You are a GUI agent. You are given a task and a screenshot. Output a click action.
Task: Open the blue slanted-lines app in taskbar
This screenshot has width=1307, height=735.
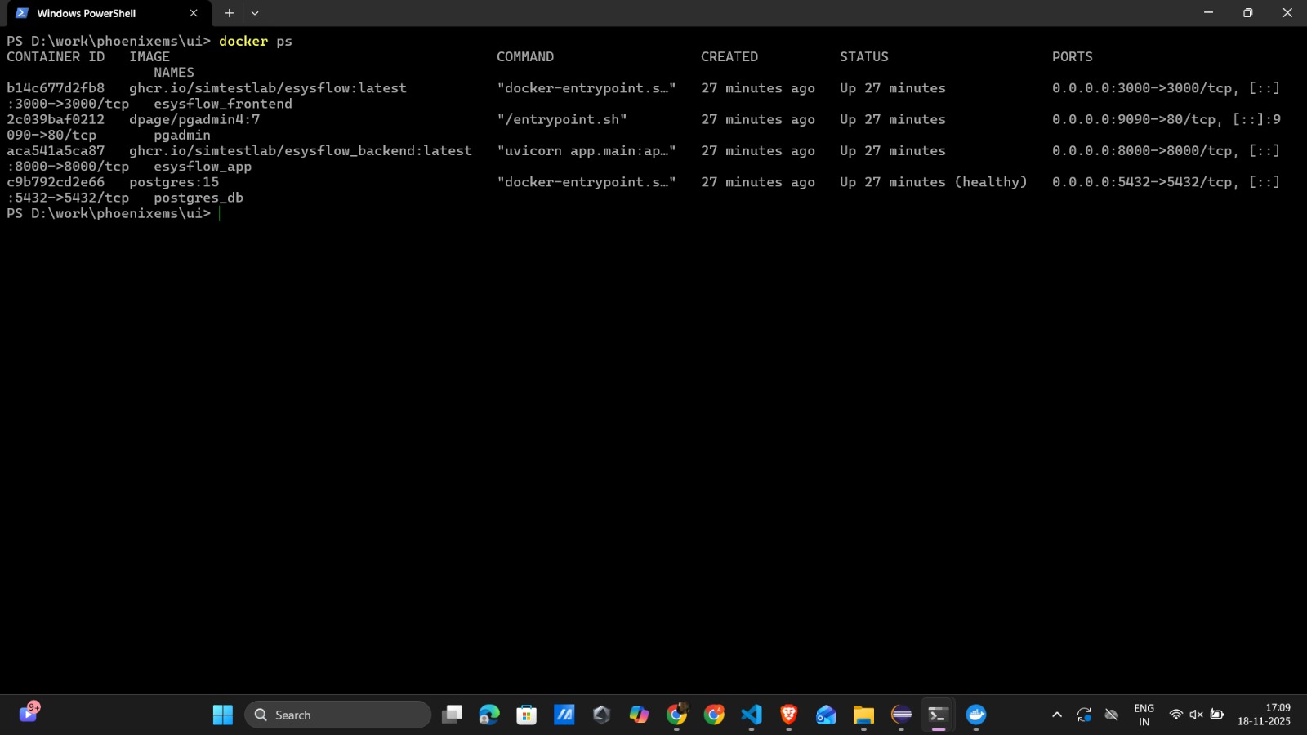tap(564, 715)
